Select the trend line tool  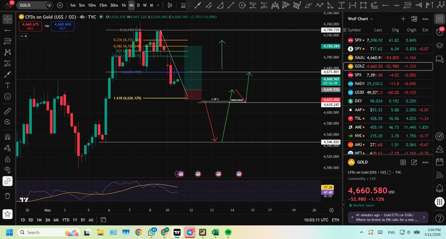point(7,30)
